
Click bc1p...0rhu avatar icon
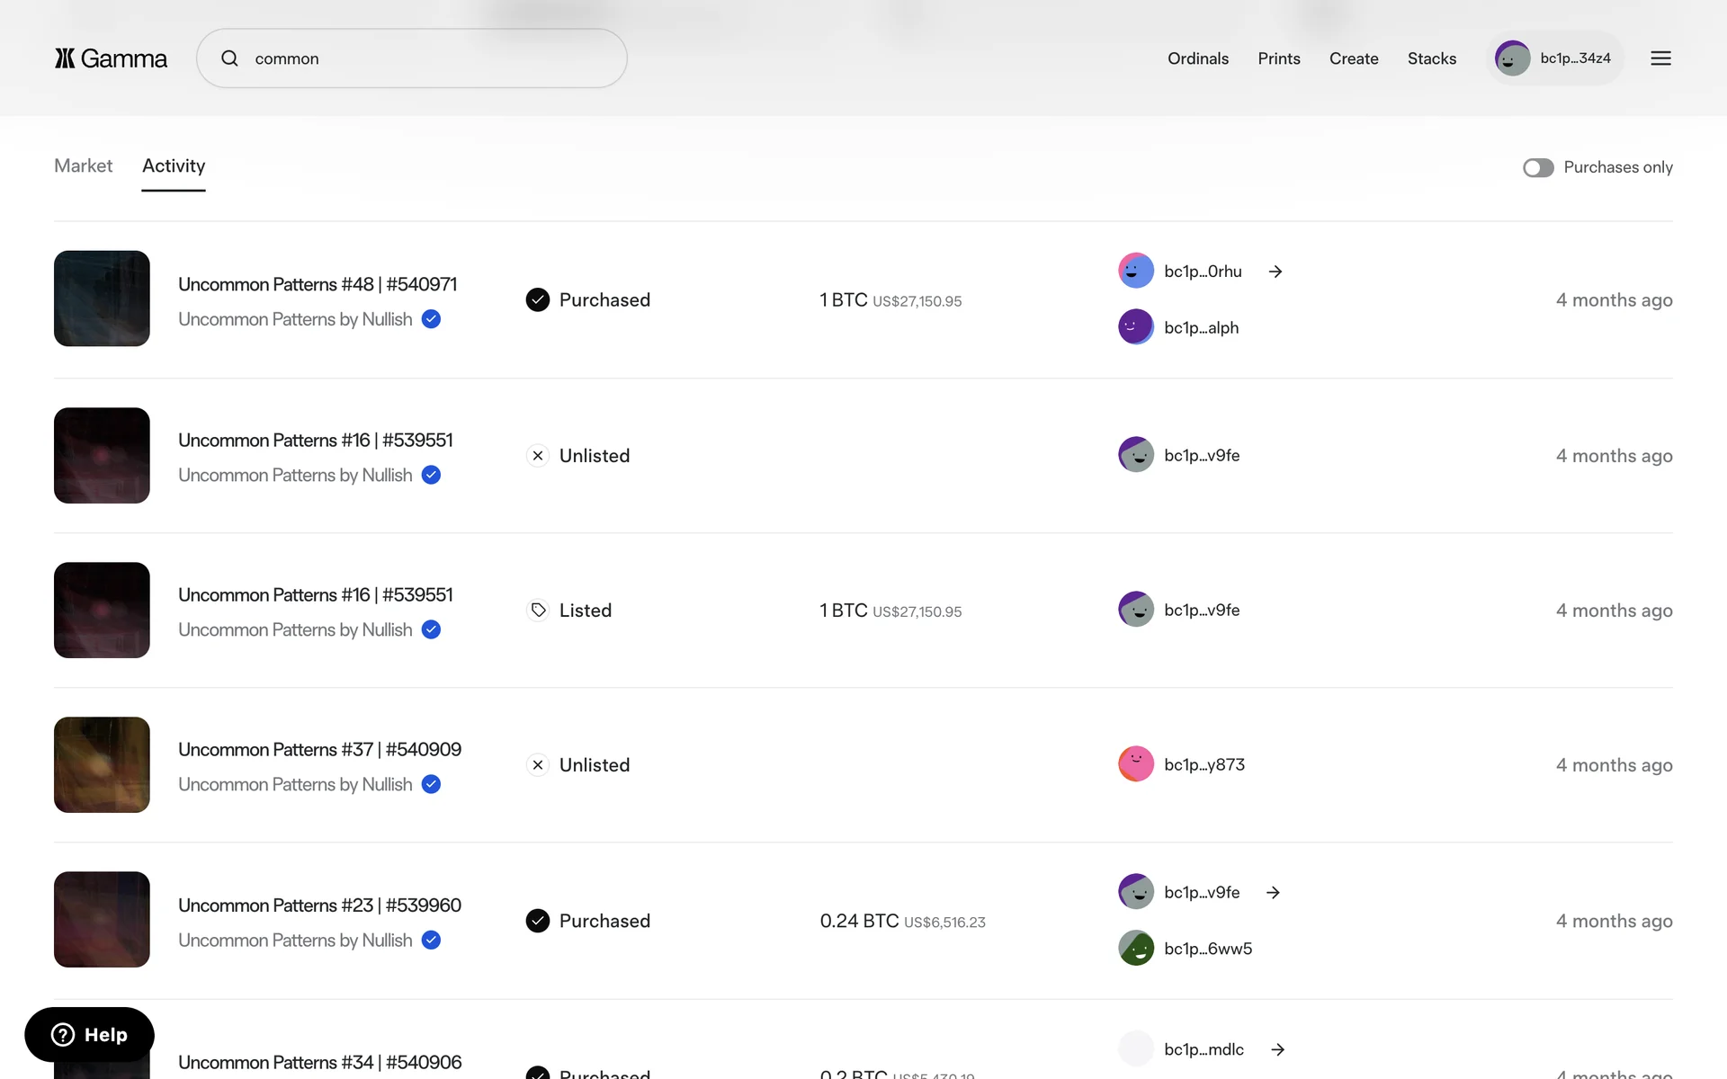pyautogui.click(x=1136, y=271)
